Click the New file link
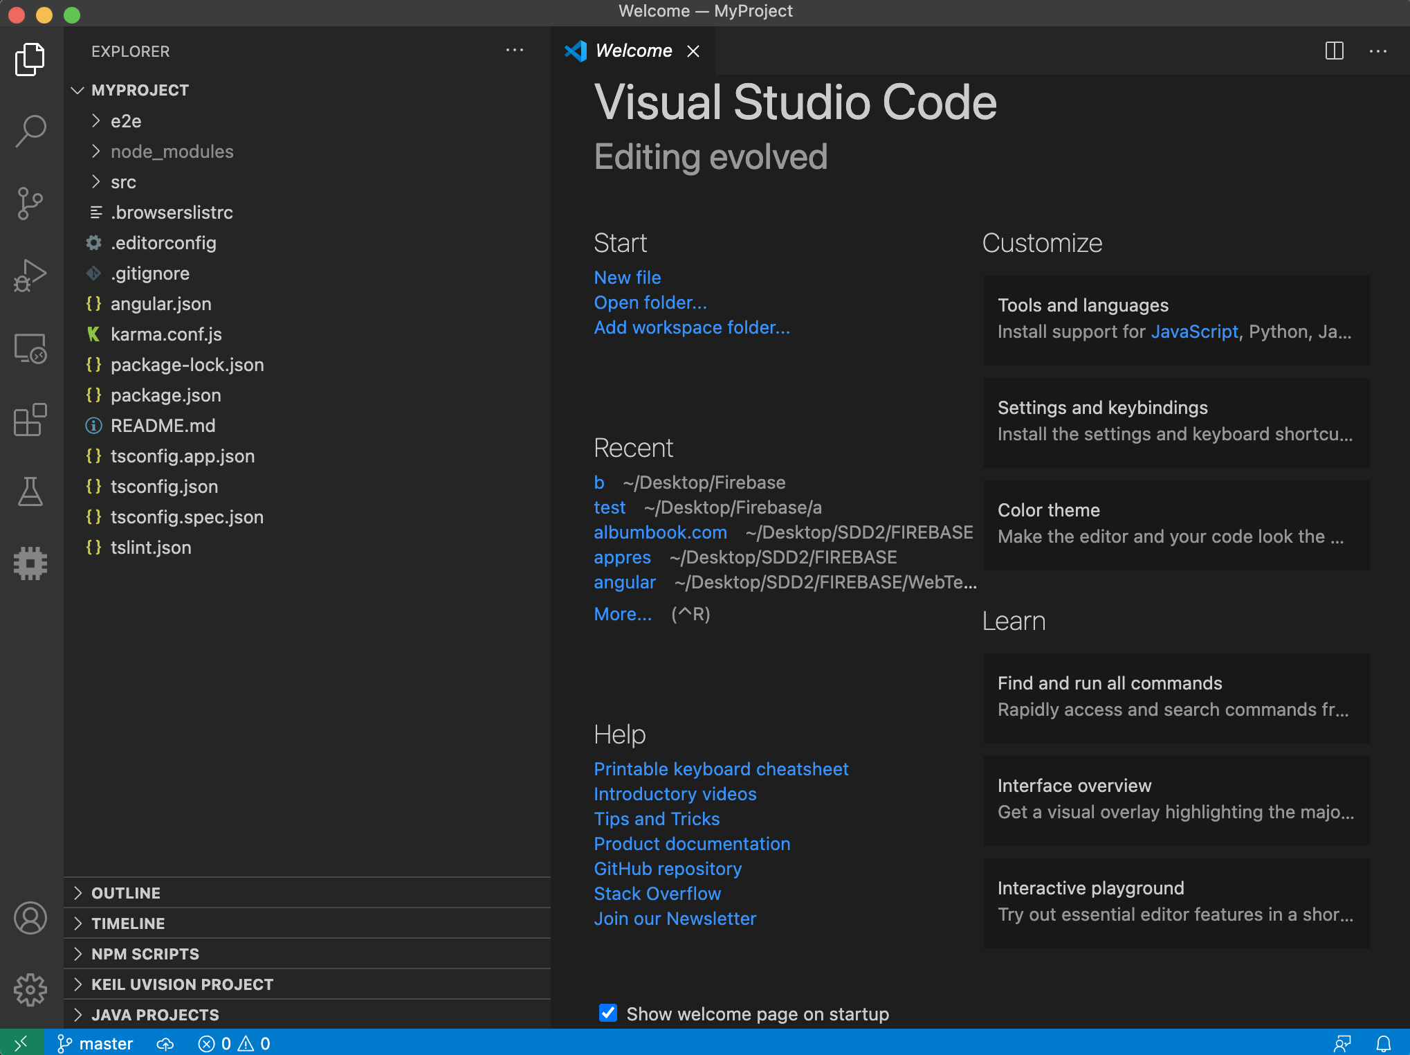 627,278
